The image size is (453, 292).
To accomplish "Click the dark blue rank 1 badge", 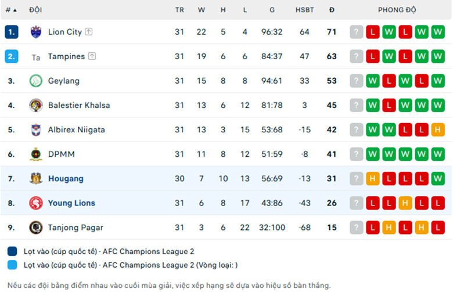I will click(12, 32).
